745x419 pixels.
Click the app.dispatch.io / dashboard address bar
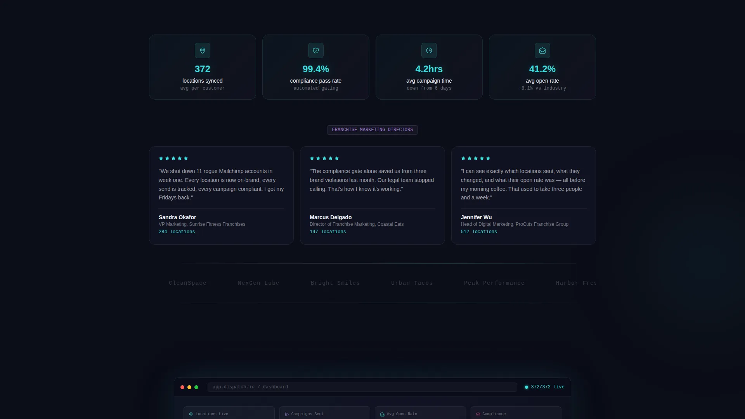[362, 387]
